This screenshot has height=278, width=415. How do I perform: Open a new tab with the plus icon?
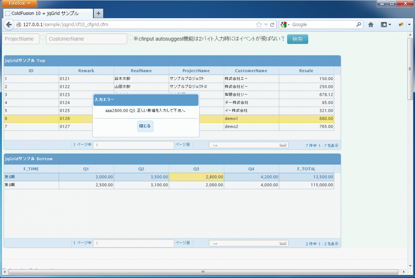click(98, 13)
